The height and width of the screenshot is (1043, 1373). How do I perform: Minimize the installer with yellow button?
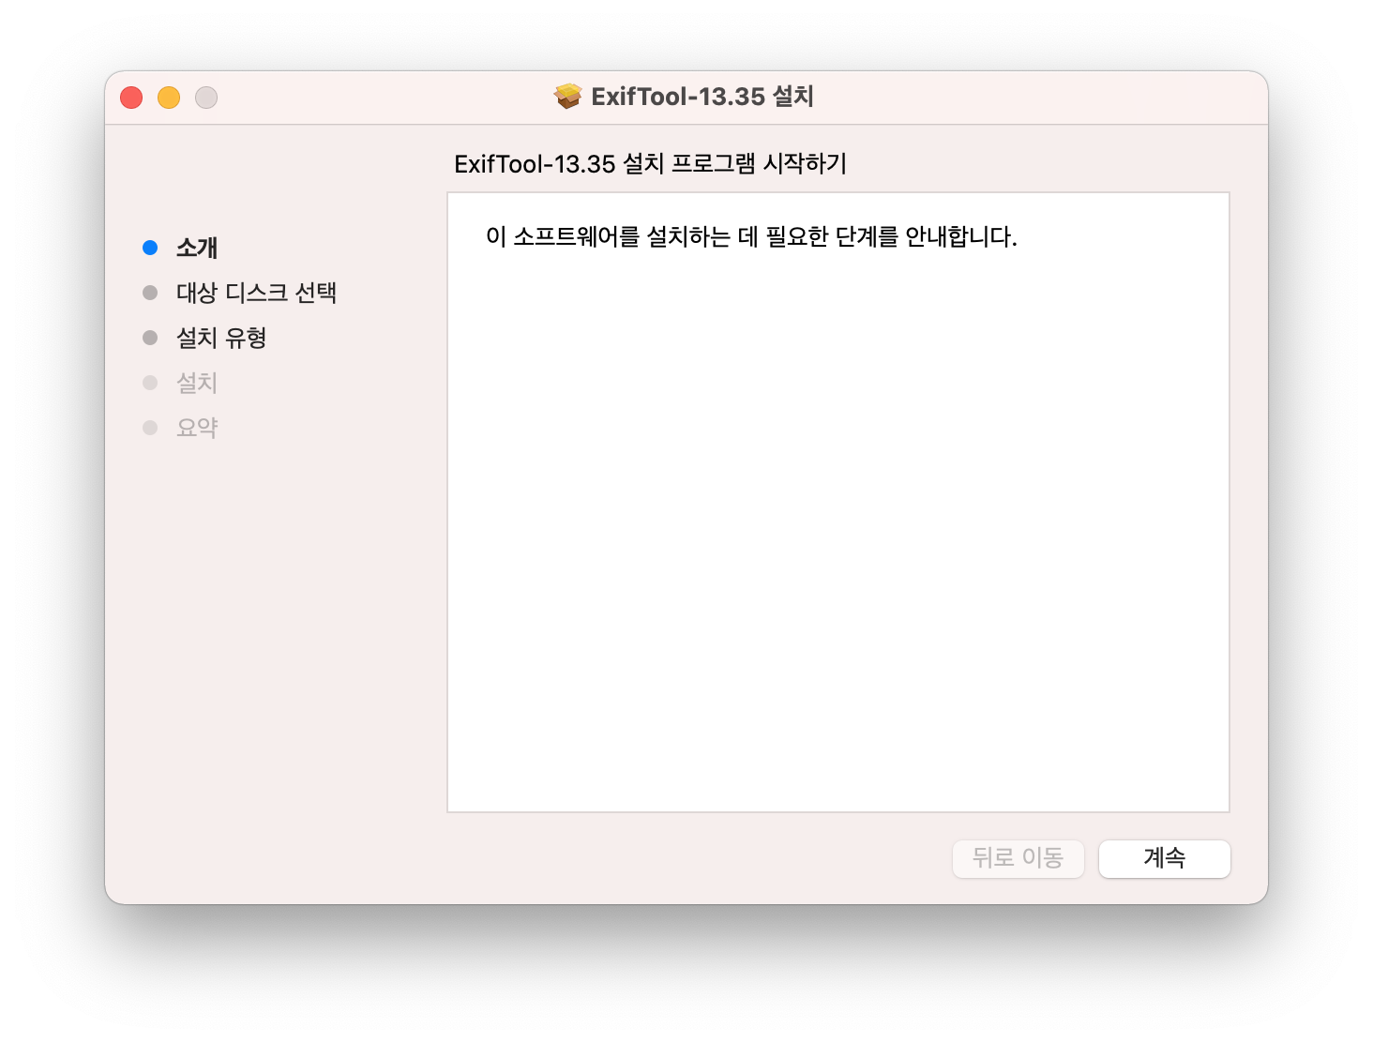tap(169, 98)
